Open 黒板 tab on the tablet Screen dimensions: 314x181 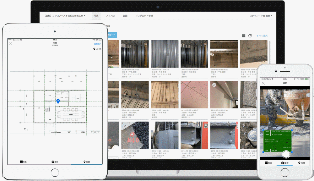point(24,162)
